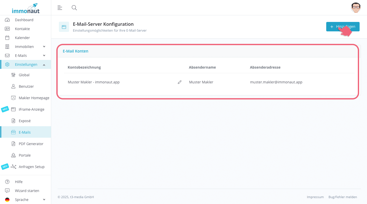367x204 pixels.
Task: Expand the Immobilien submenu chevron
Action: (44, 47)
